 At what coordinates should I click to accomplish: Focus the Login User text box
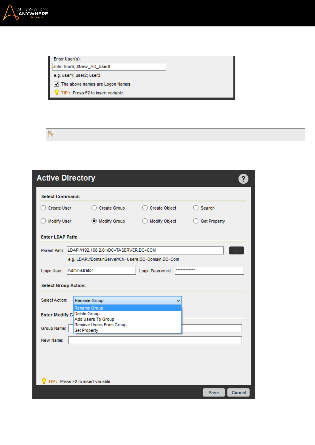coord(101,271)
